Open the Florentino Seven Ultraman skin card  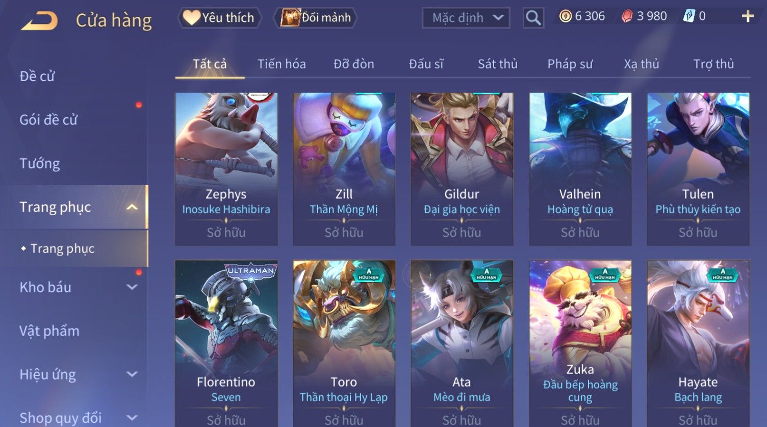(x=226, y=343)
